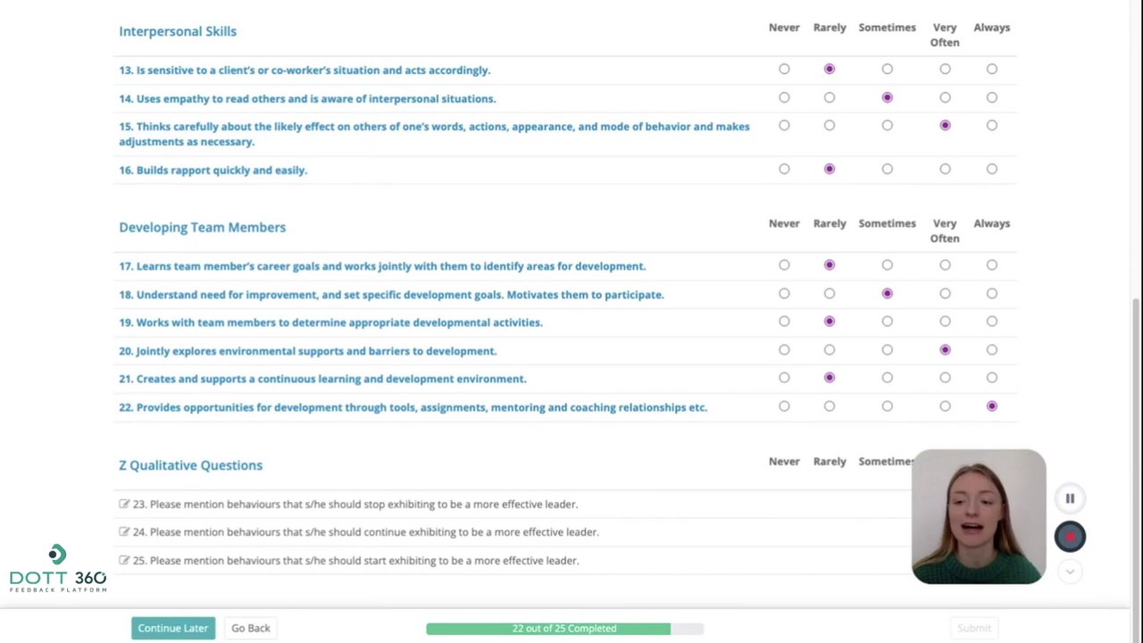Click the red record button icon
1143x643 pixels.
tap(1070, 536)
